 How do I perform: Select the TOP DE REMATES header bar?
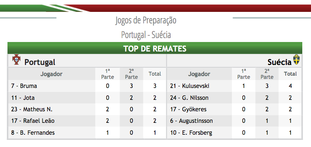point(155,48)
